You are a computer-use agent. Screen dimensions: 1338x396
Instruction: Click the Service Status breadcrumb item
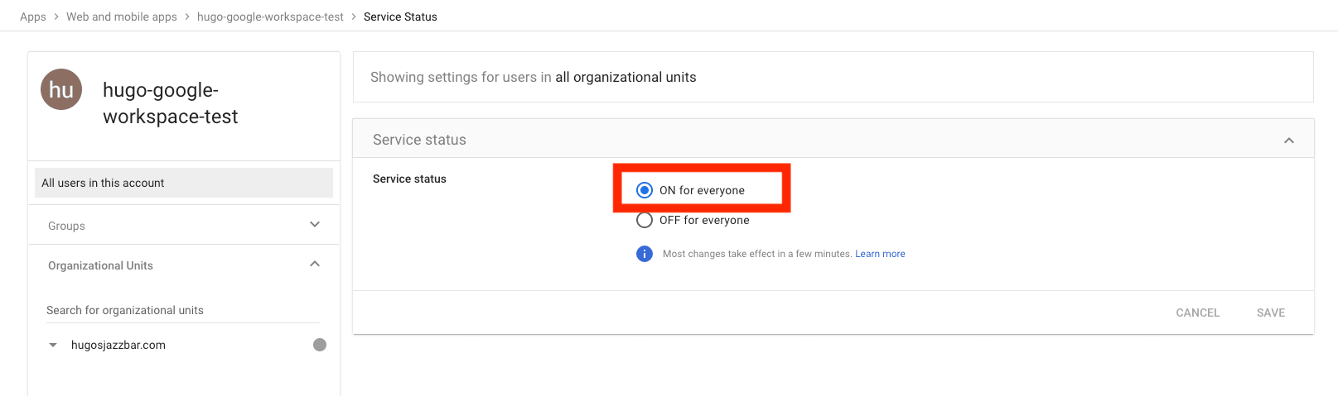pyautogui.click(x=400, y=17)
